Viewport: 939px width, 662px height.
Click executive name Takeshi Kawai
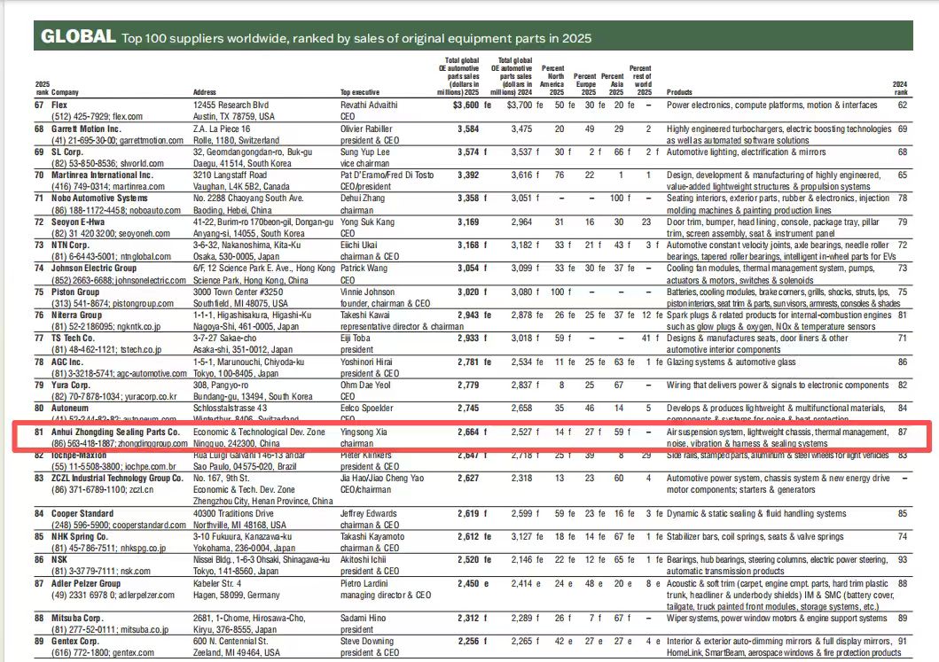(365, 315)
